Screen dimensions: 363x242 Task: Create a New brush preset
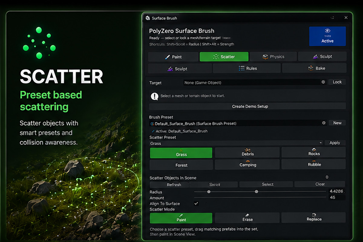(x=337, y=123)
